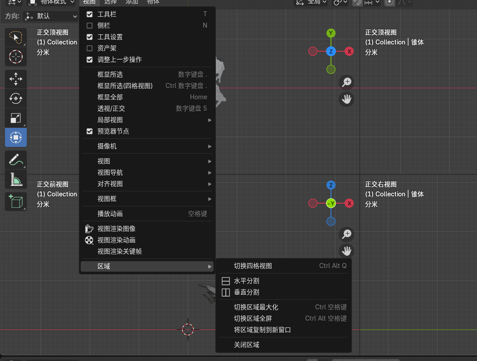
Task: Choose 切换四格视图 in submenu
Action: tap(283, 266)
